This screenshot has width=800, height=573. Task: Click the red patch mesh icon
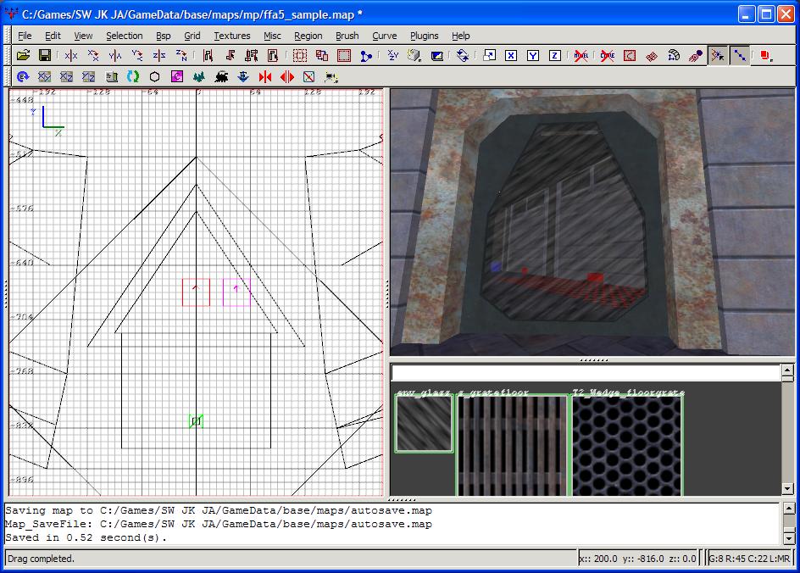[x=652, y=55]
